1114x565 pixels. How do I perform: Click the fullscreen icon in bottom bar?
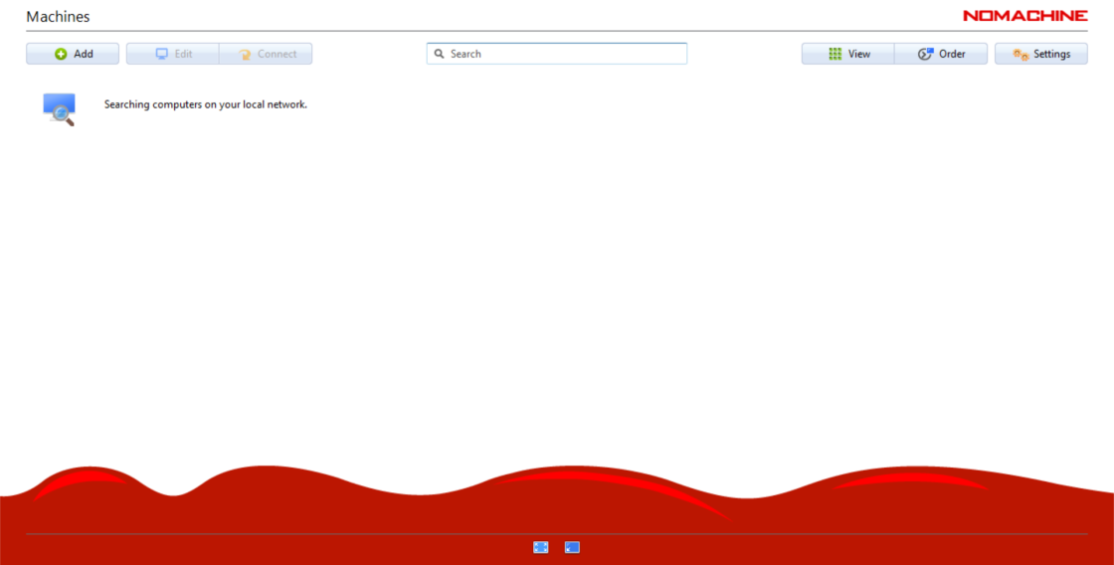(541, 547)
